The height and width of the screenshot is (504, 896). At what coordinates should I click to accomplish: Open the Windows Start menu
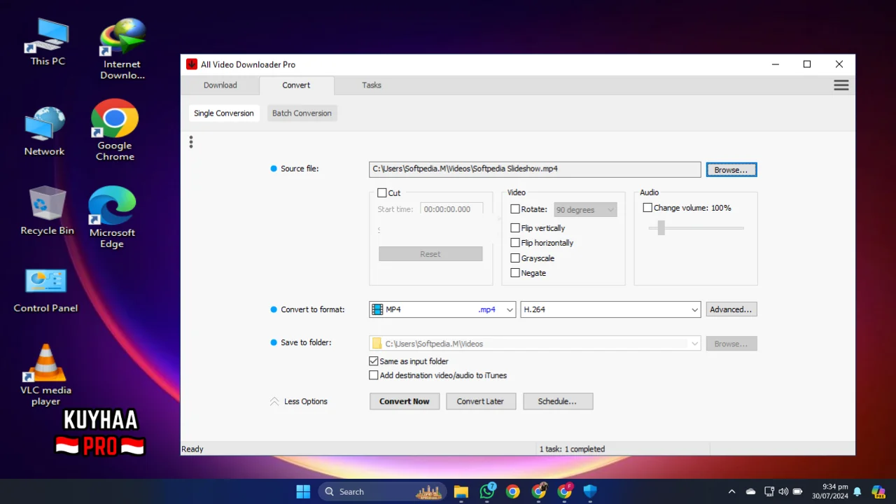tap(303, 491)
